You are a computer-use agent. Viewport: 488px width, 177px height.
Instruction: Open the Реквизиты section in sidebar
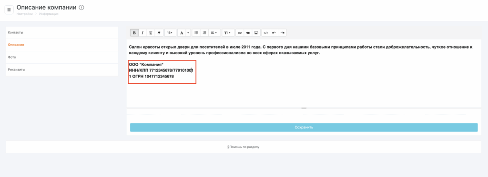click(62, 69)
